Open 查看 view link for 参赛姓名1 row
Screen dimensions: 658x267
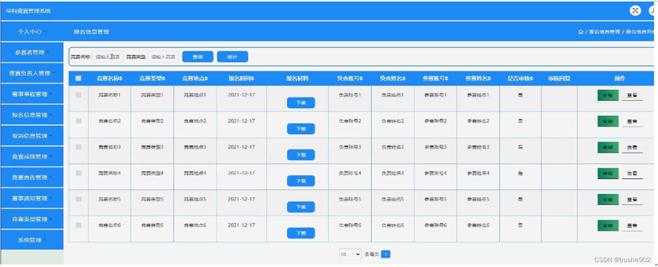pos(632,95)
